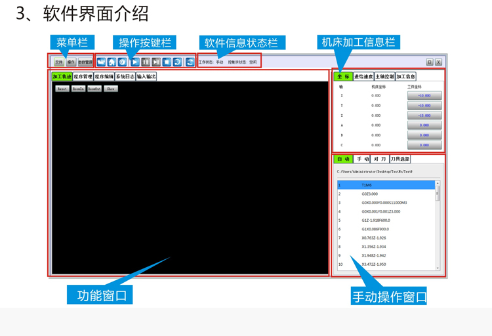Viewport: 492px width, 336px height.
Task: Switch to the 对刀 tab
Action: pos(380,159)
